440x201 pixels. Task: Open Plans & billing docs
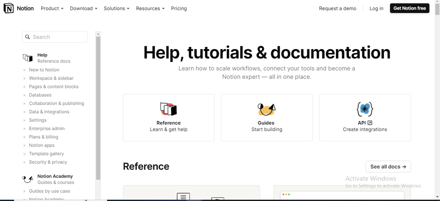tap(43, 137)
